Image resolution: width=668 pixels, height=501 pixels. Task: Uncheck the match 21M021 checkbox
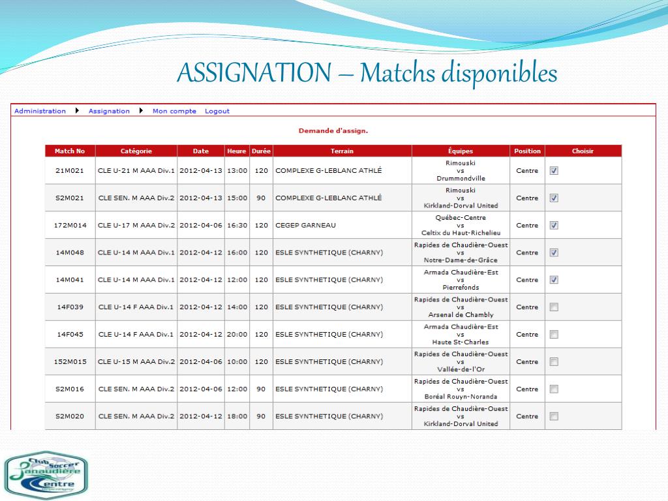point(554,171)
